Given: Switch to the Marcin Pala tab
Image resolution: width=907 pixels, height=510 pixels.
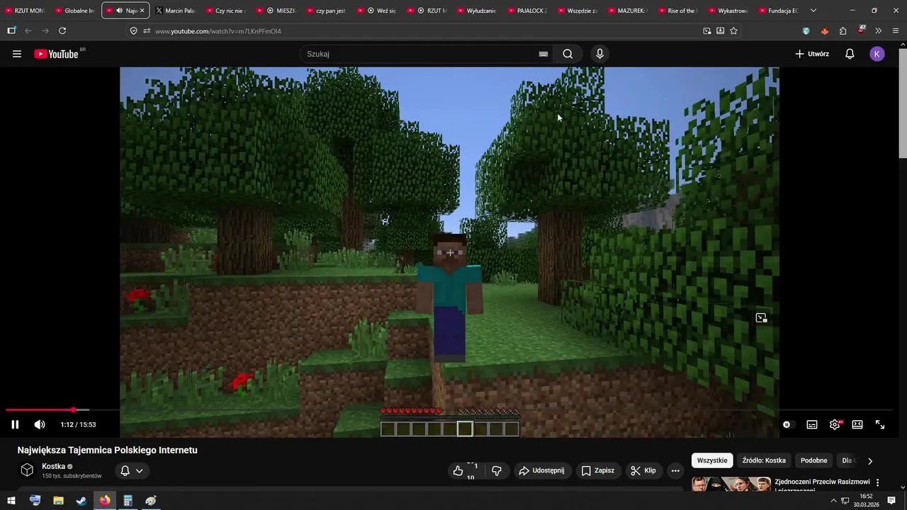Looking at the screenshot, I should pyautogui.click(x=175, y=11).
